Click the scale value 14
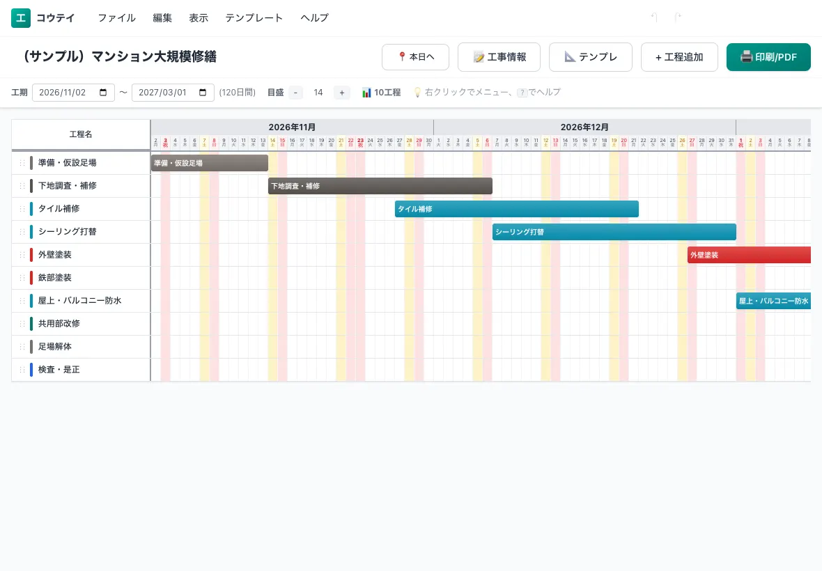Viewport: 822px width, 571px height. pos(318,92)
